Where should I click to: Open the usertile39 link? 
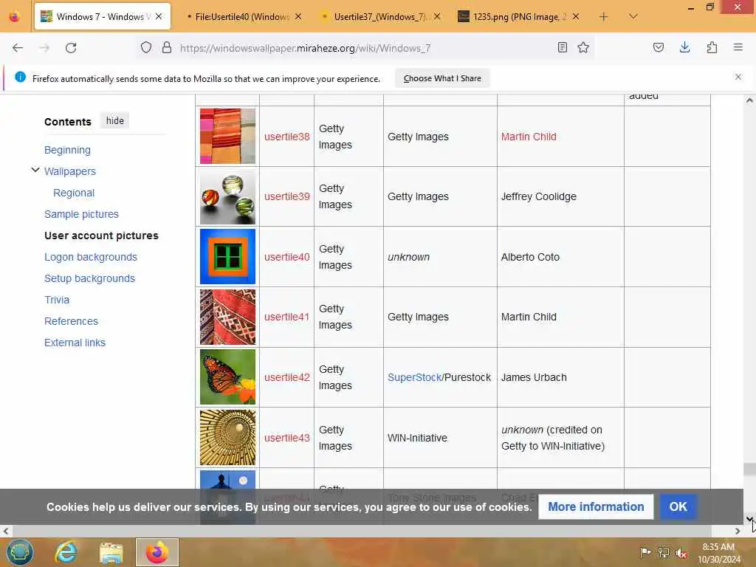[287, 196]
